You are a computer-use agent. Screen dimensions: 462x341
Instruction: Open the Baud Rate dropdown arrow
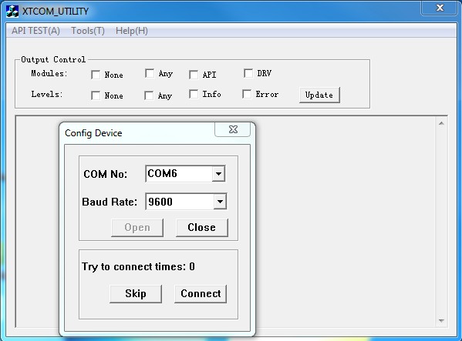coord(220,202)
